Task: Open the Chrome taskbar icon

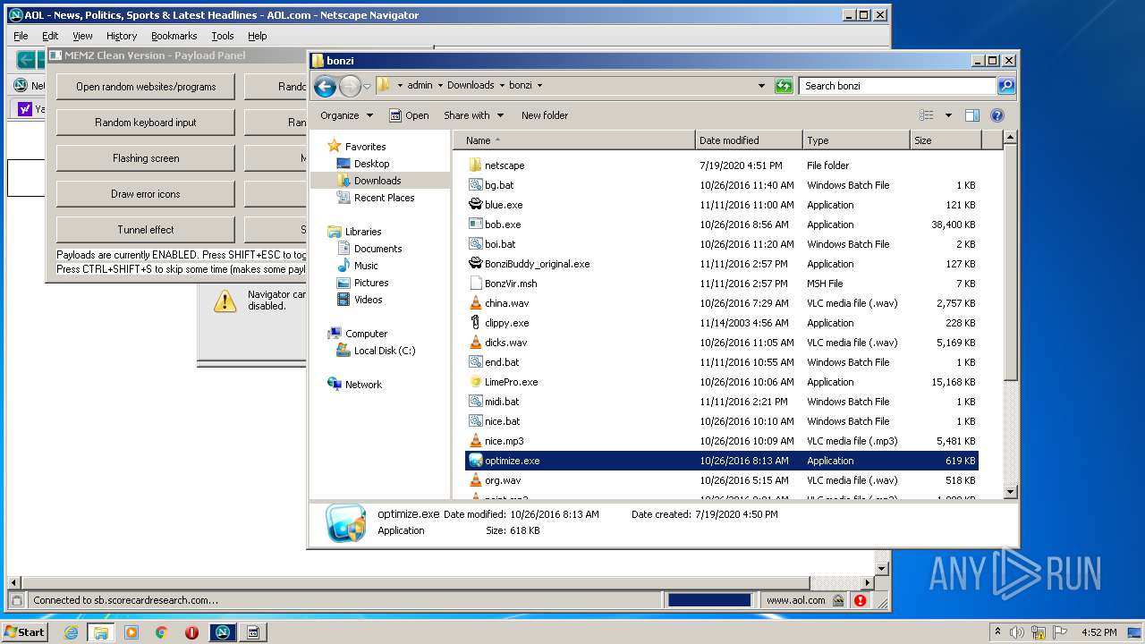Action: (x=161, y=632)
